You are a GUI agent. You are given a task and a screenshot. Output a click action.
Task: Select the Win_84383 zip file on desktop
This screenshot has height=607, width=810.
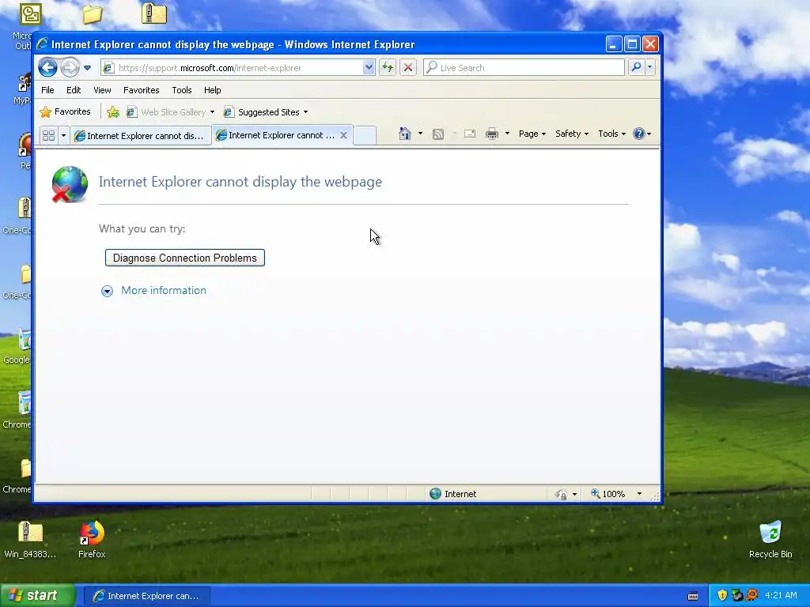(30, 540)
